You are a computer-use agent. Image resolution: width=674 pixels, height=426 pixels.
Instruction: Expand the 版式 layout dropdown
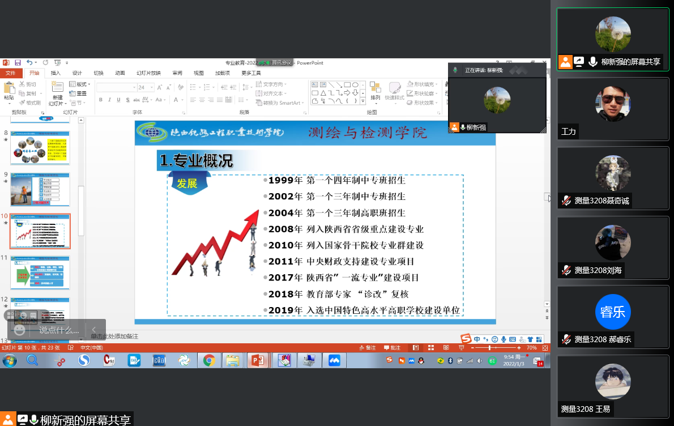click(x=80, y=84)
